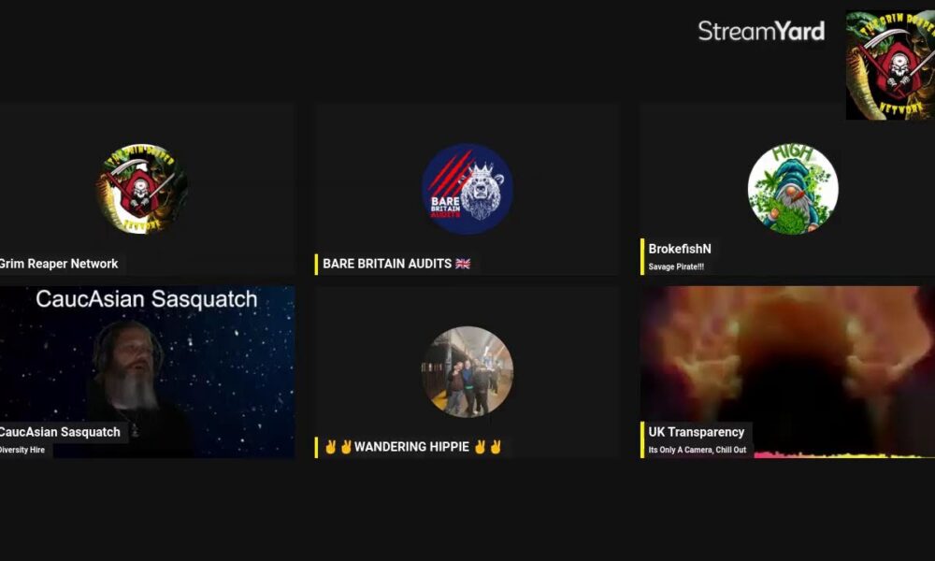Click the UK flag beside BARE BRITAIN AUDITS
Image resolution: width=935 pixels, height=561 pixels.
tap(463, 264)
